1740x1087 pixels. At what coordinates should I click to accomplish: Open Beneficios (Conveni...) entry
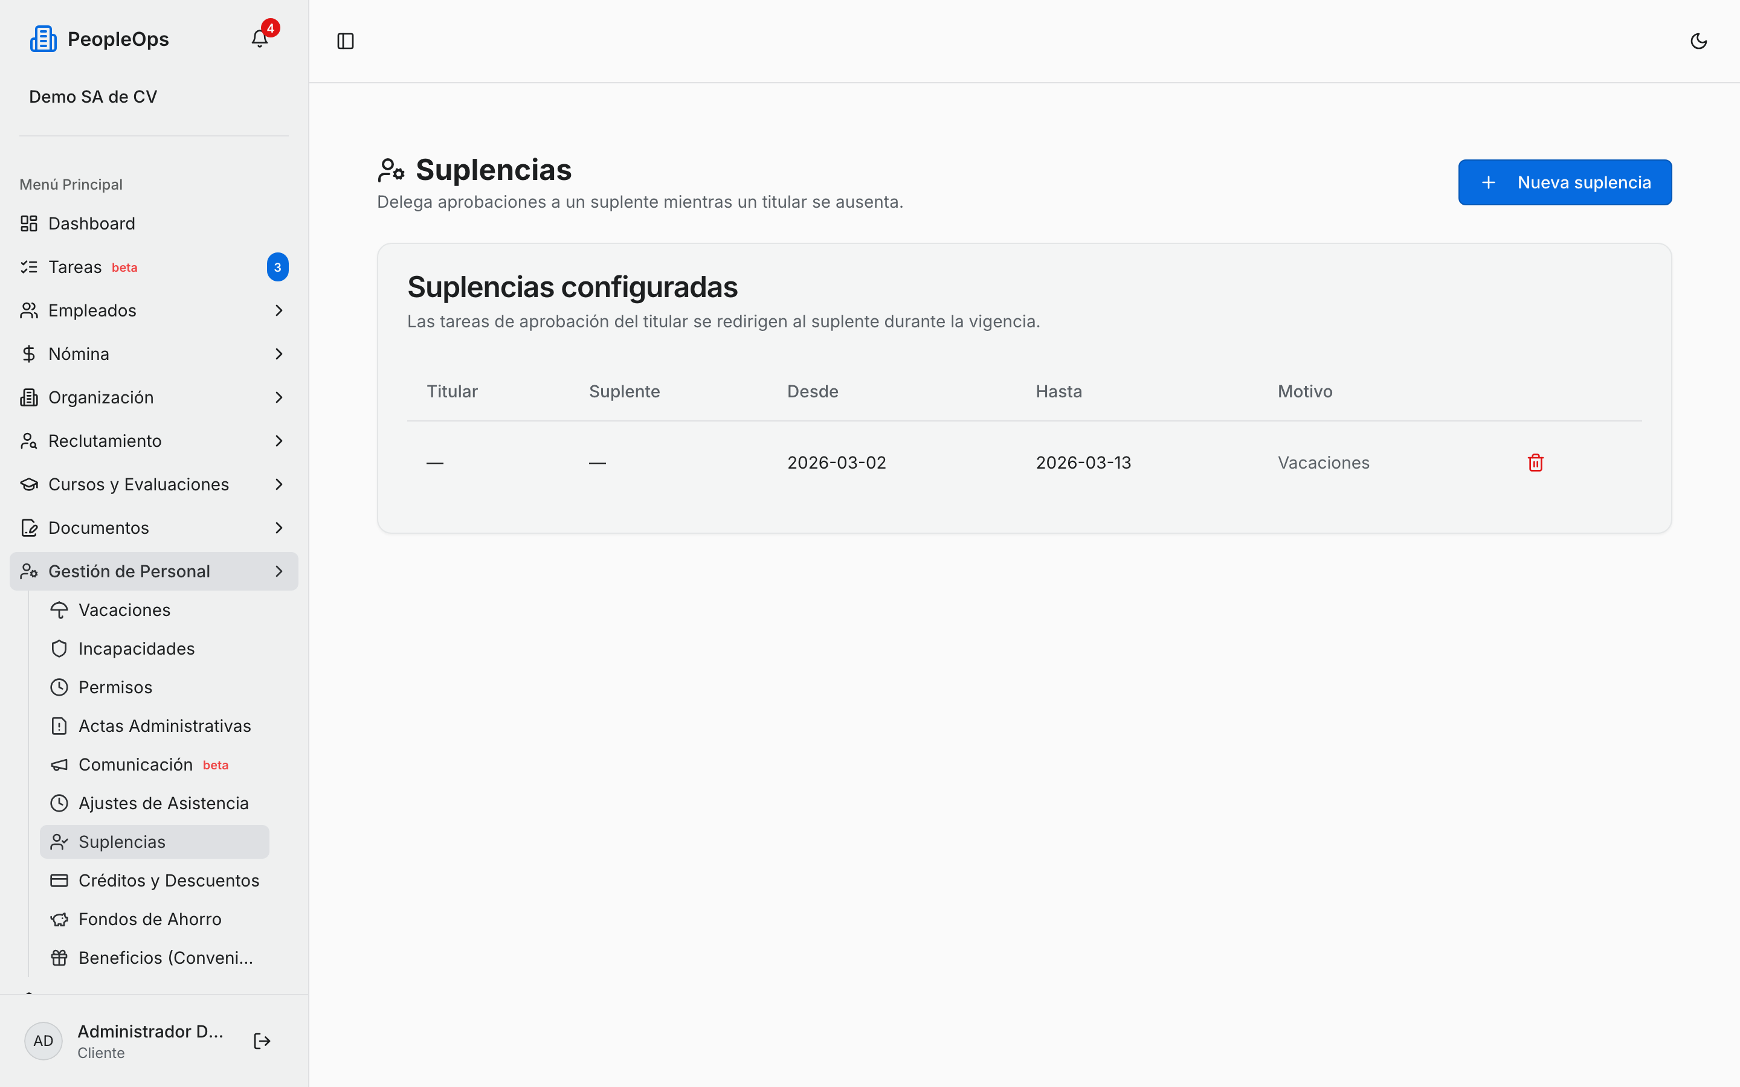pos(155,958)
